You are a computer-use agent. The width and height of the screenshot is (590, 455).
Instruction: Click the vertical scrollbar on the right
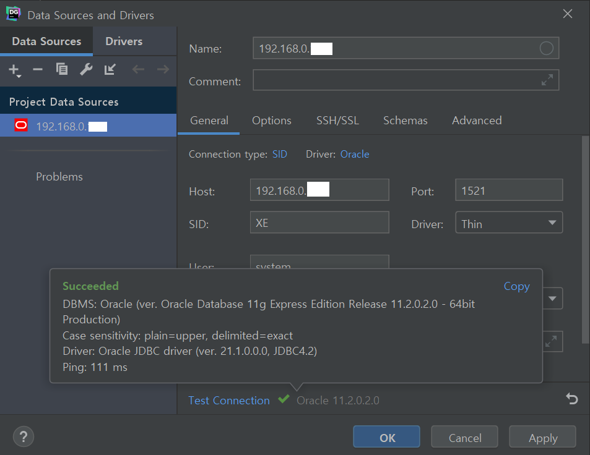586,239
